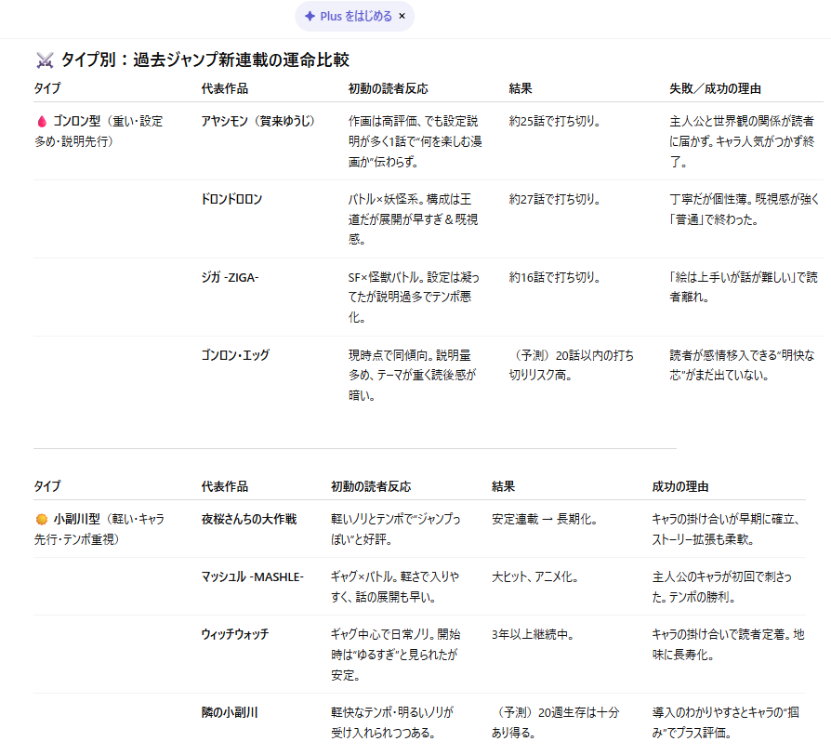Click the sparkle icon in the Plus banner

310,16
